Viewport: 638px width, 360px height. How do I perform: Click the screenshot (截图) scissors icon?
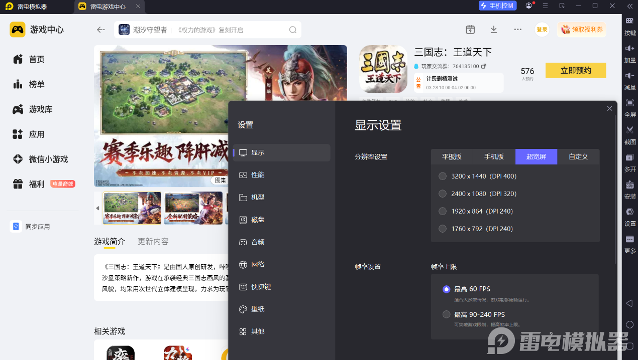coord(629,131)
